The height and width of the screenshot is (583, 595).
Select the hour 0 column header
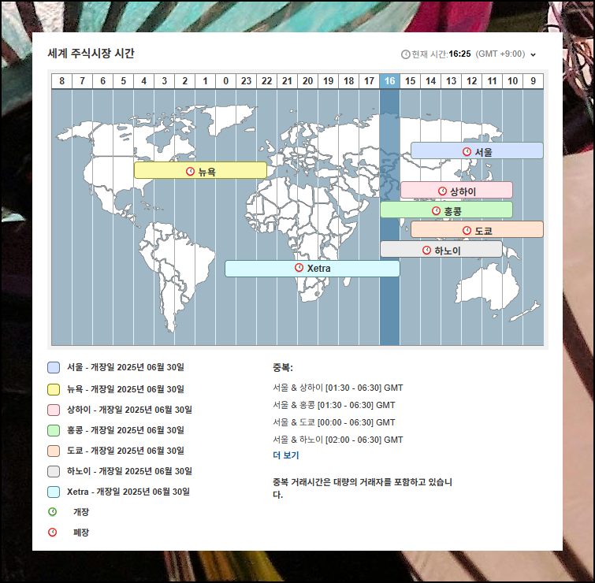pos(225,81)
